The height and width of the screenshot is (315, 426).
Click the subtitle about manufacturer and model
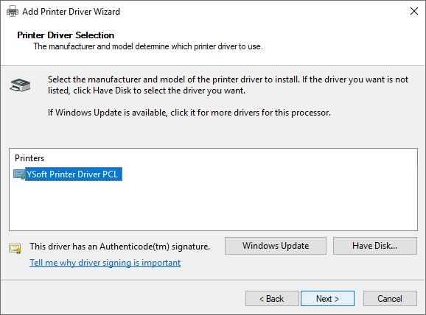click(148, 46)
